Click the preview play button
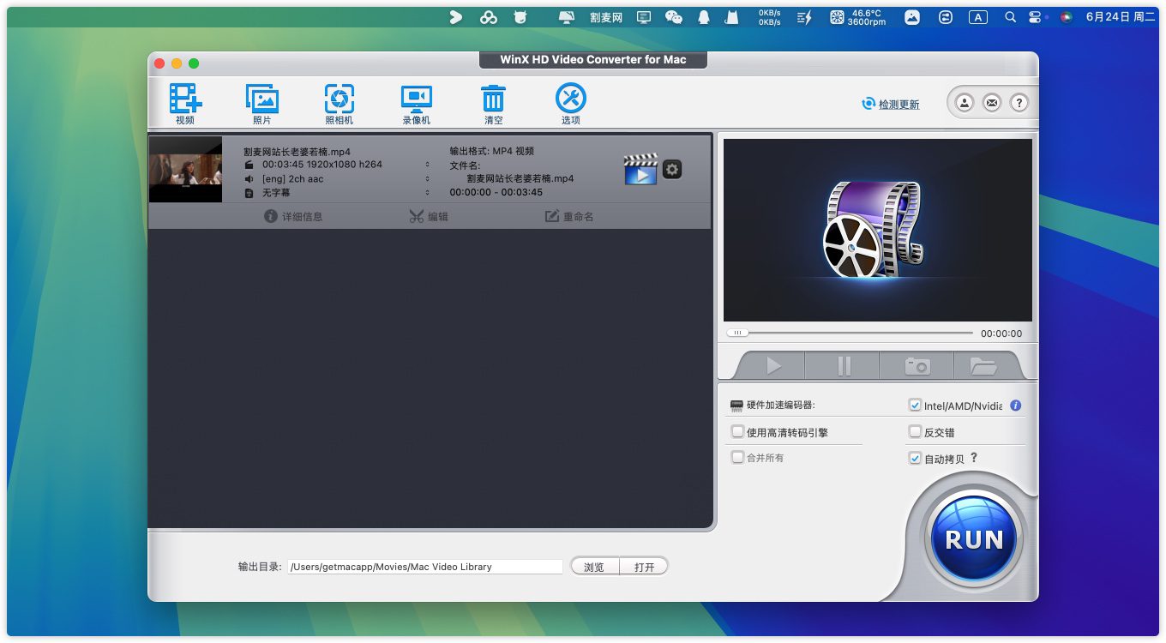Viewport: 1166px width, 643px height. 773,366
